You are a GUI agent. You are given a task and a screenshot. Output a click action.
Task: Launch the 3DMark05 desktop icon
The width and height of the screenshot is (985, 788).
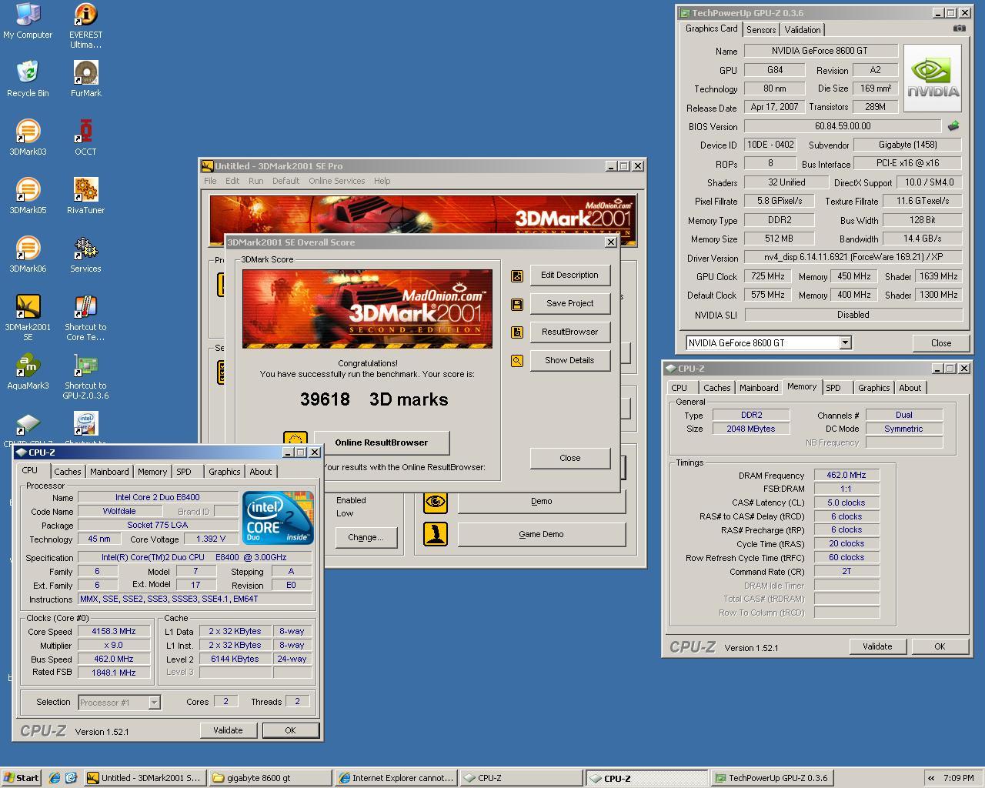click(28, 196)
